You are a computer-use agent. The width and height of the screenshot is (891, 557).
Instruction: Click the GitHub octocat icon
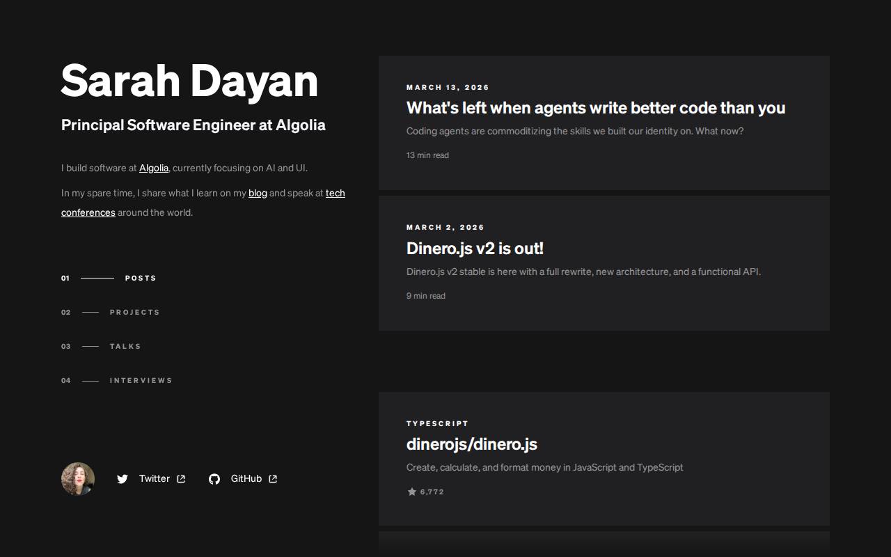click(214, 479)
